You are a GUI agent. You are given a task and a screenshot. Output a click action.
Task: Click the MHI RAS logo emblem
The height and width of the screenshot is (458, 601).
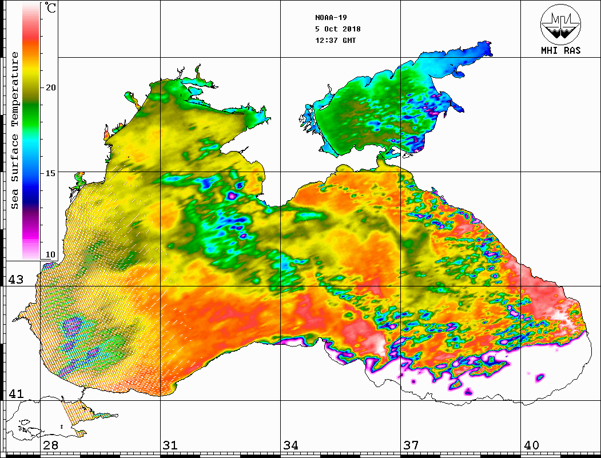click(x=561, y=24)
